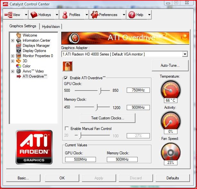
Task: Click the Apply button
Action: [99, 178]
